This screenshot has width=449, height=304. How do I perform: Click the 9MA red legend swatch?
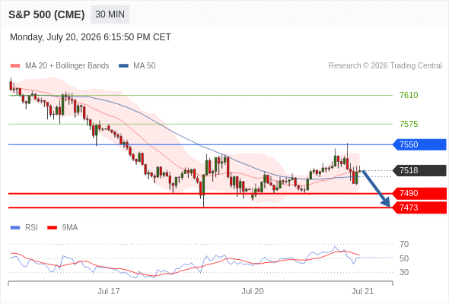coord(52,228)
